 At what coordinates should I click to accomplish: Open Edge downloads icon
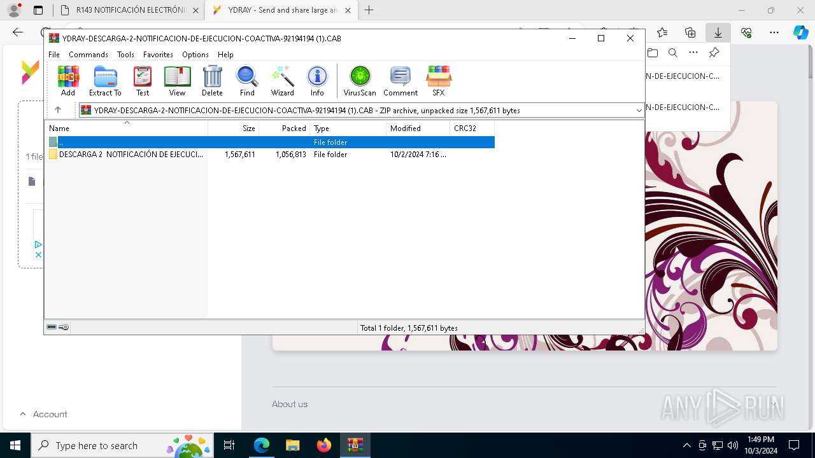(x=718, y=32)
